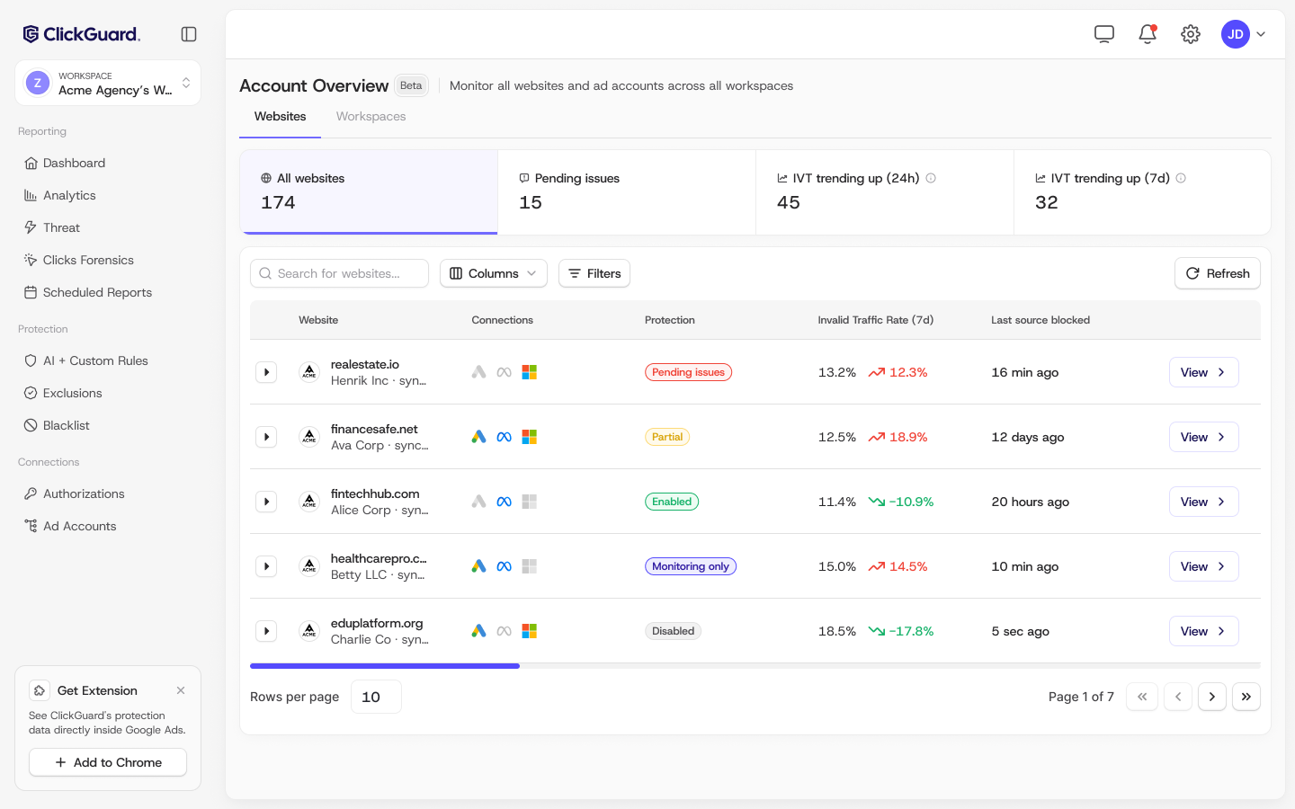Click the Rows per page input
Screen dimensions: 1295x809
coord(376,697)
